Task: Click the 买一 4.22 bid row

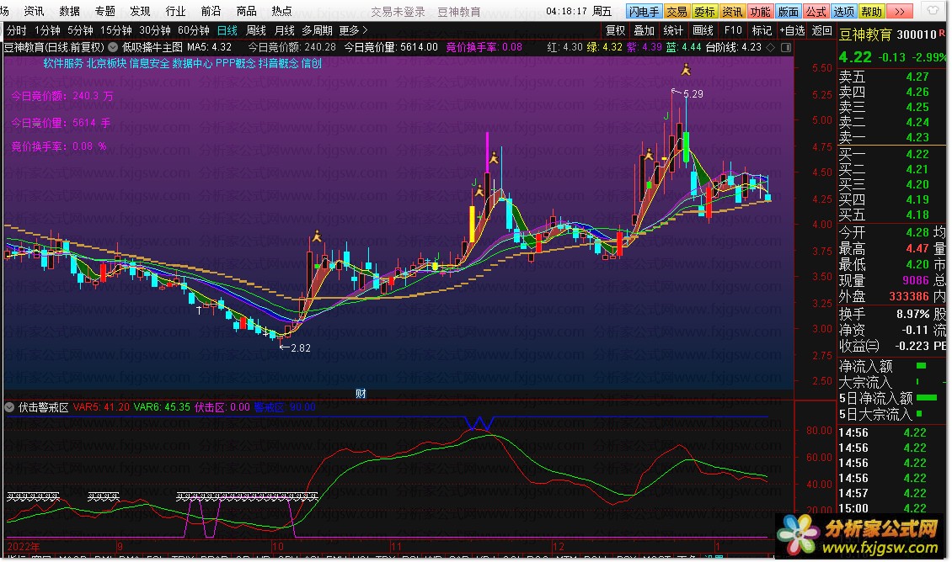Action: tap(891, 154)
